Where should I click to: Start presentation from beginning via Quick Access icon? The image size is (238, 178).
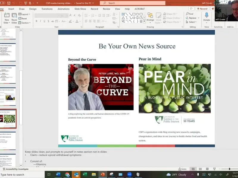click(26, 3)
